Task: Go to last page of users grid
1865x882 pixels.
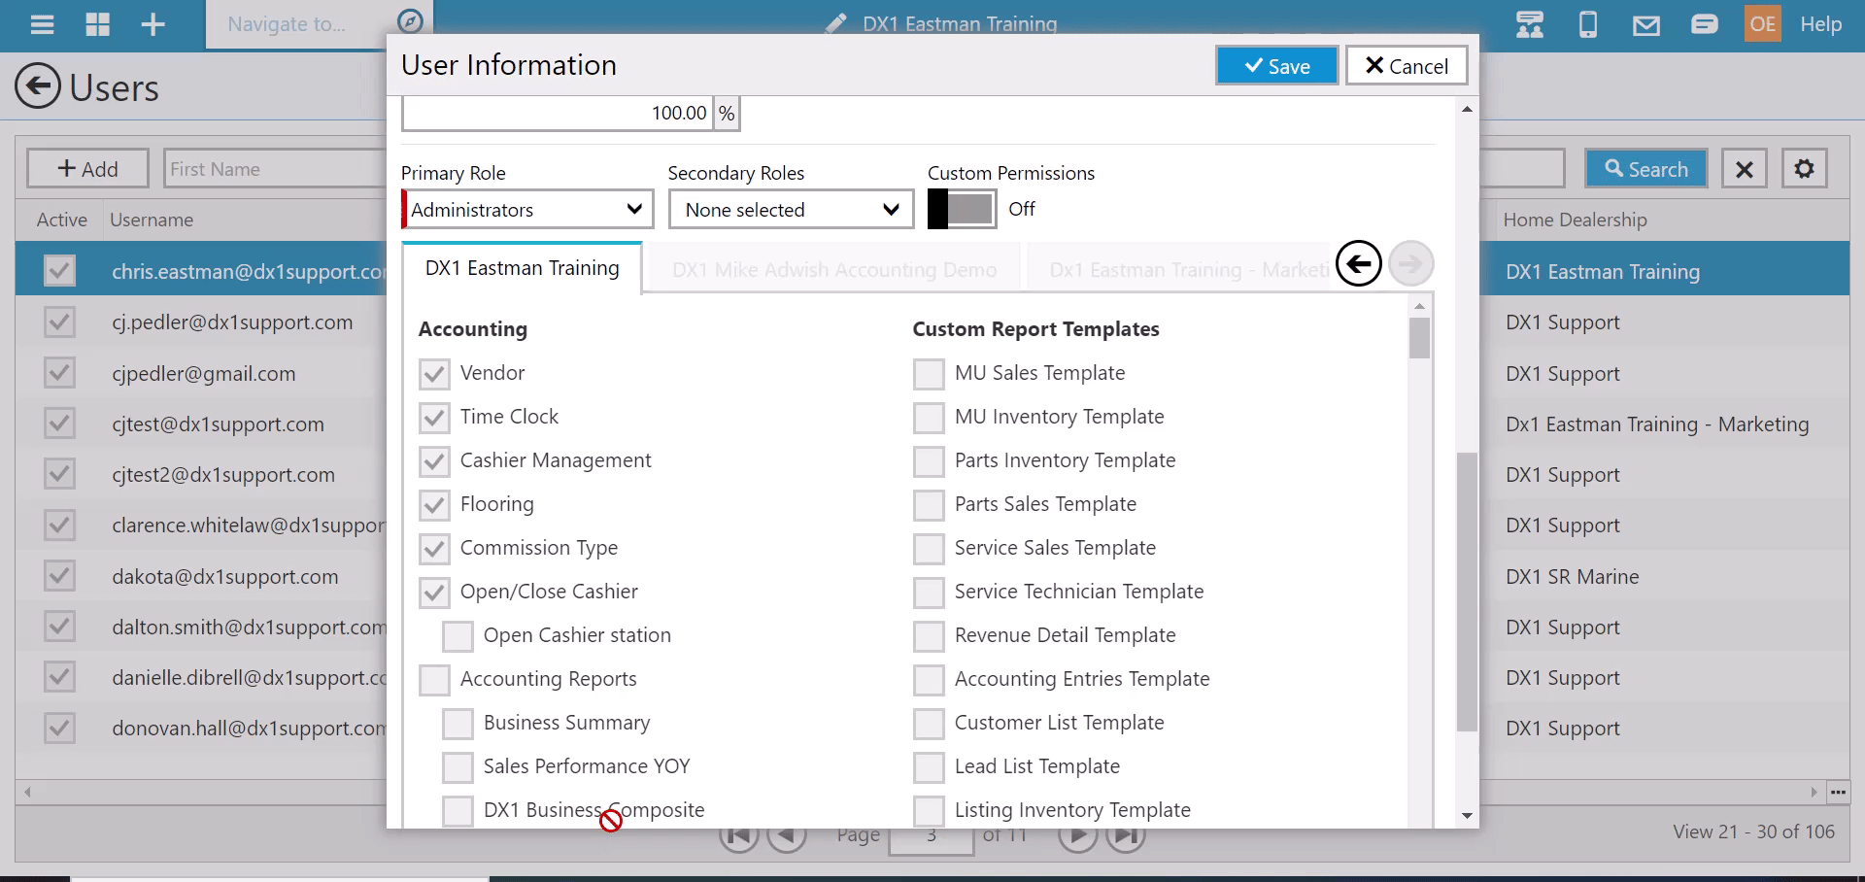Action: 1126,835
